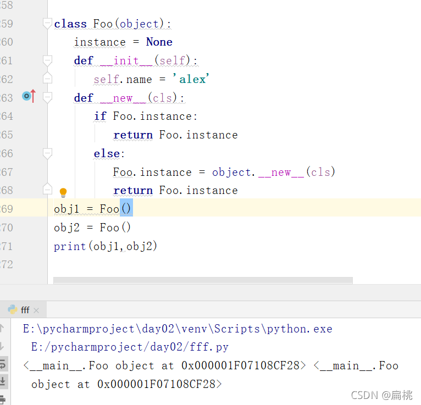Screen dimensions: 421x405
Task: Click fold end marker beside self.name line
Action: tap(47, 79)
